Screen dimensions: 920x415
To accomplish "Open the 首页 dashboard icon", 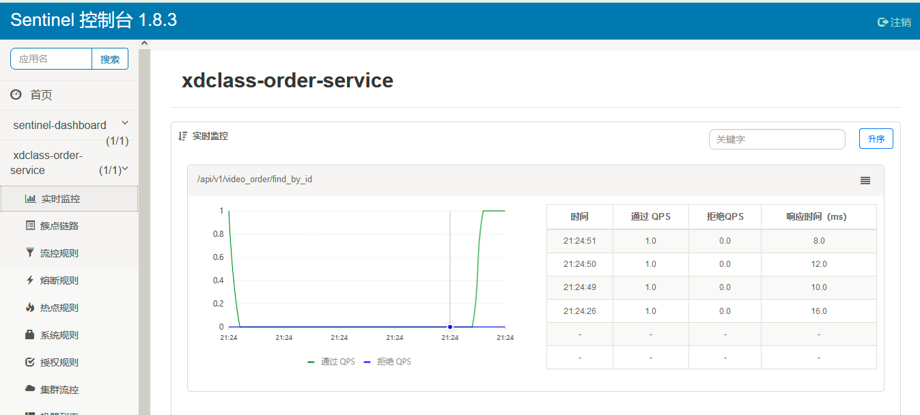I will coord(16,94).
